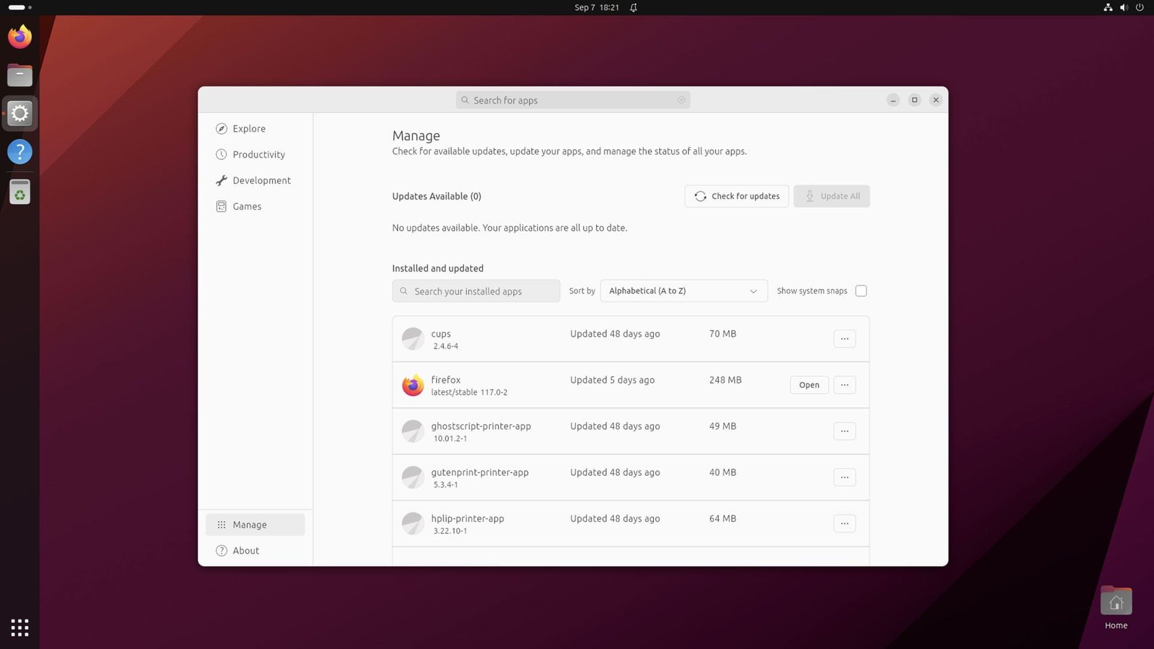Screen dimensions: 1154x649
Task: Open the Games category
Action: (246, 206)
